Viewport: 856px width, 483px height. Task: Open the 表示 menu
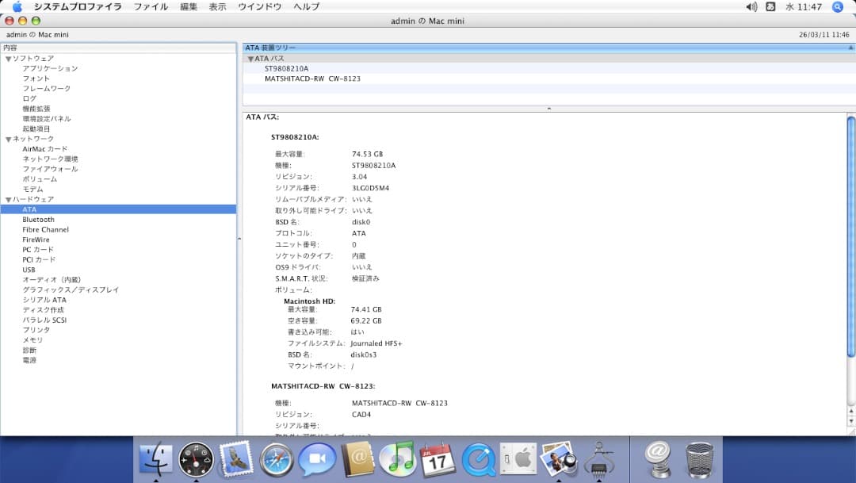(217, 6)
